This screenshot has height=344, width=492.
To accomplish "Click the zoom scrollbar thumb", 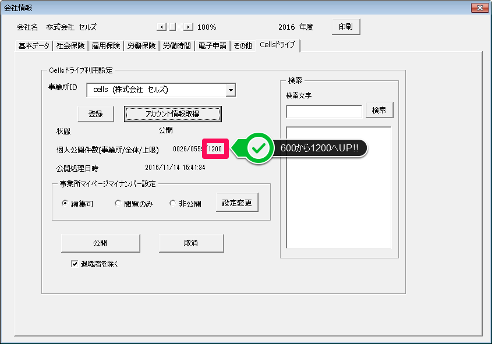I will (172, 27).
